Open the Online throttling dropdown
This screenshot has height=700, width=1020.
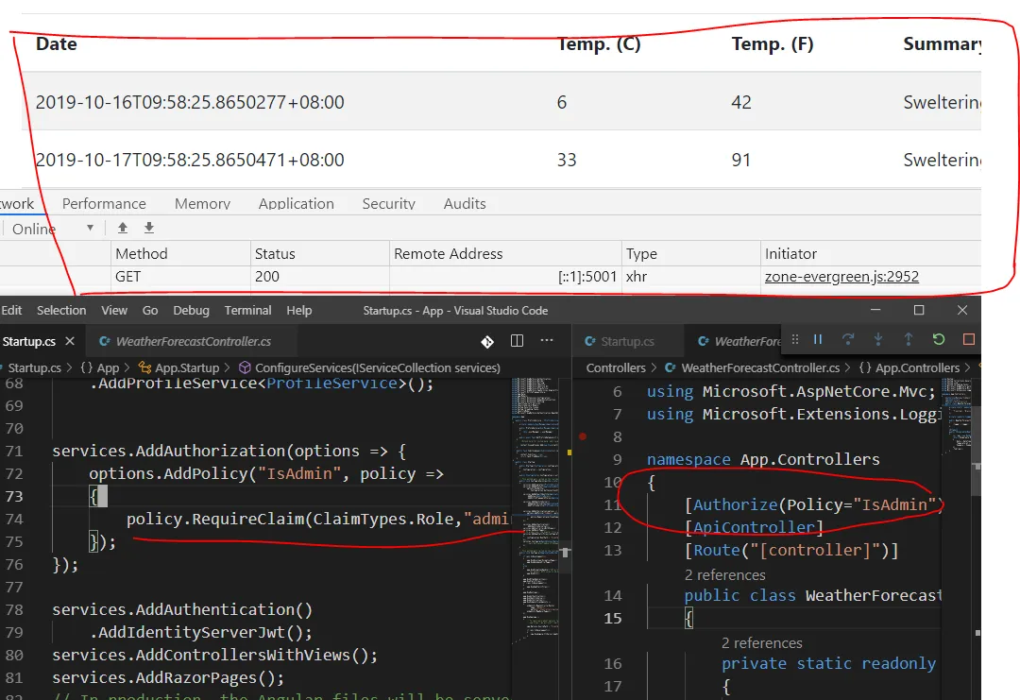[x=53, y=229]
